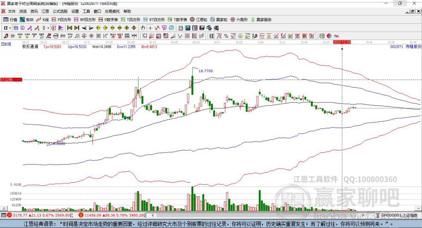The width and height of the screenshot is (422, 228).
Task: Expand the 日 period dropdown arrow
Action: point(10,28)
